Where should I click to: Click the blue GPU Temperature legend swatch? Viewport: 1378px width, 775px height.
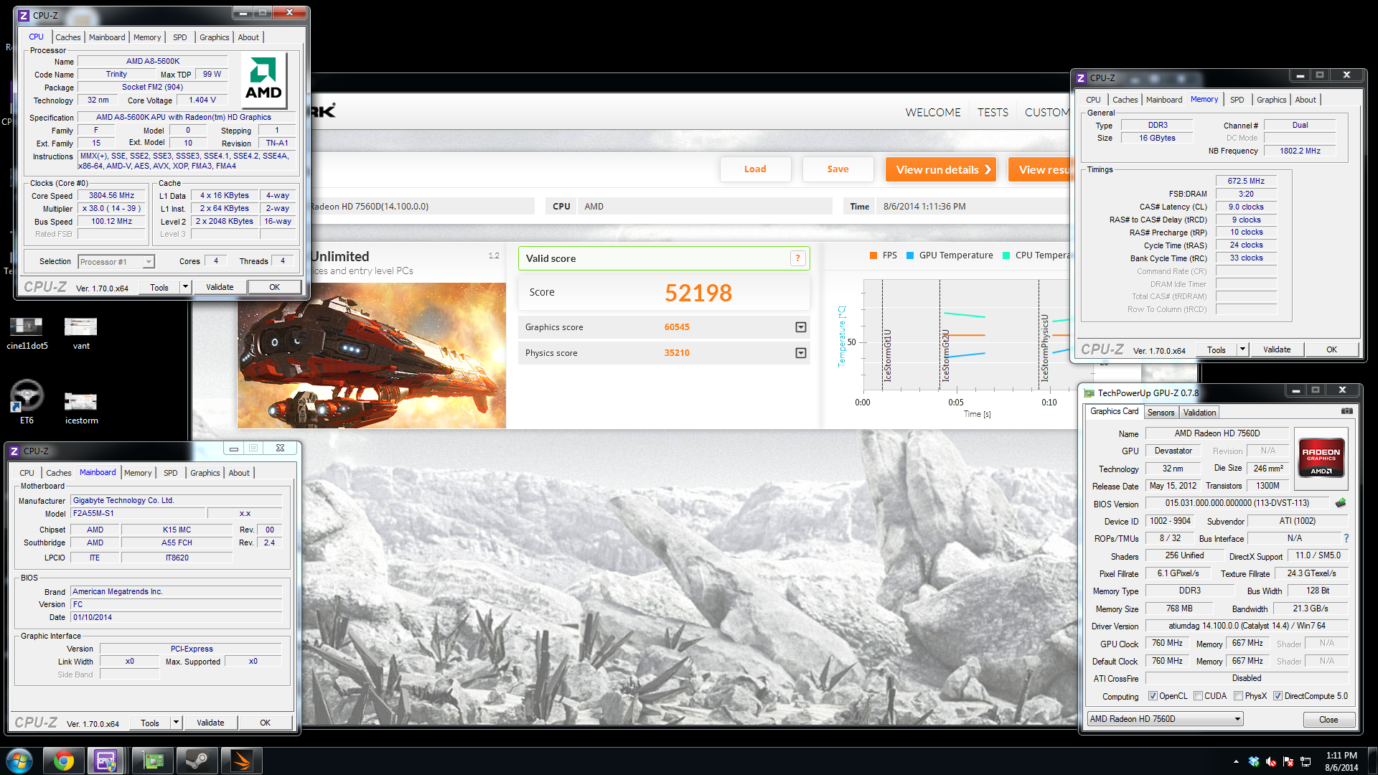pyautogui.click(x=910, y=255)
